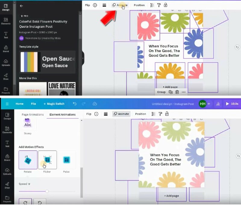Select the LOVE NATURE template thumbnail

click(62, 89)
